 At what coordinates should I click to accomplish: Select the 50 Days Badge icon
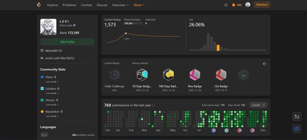click(142, 75)
